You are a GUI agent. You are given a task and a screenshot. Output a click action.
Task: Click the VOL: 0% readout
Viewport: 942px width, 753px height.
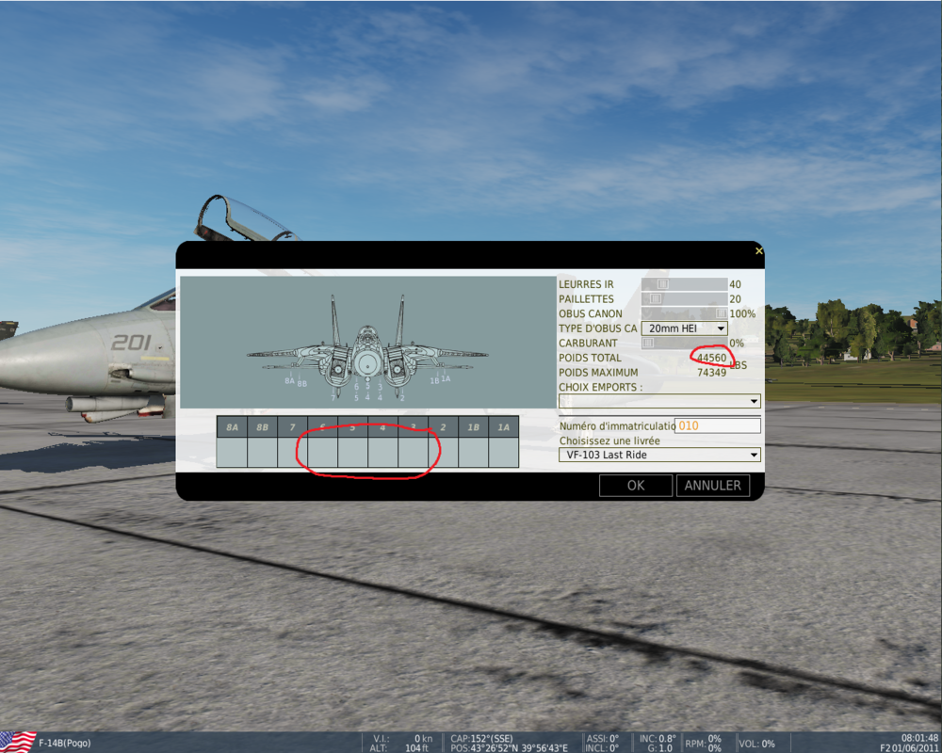(x=756, y=744)
